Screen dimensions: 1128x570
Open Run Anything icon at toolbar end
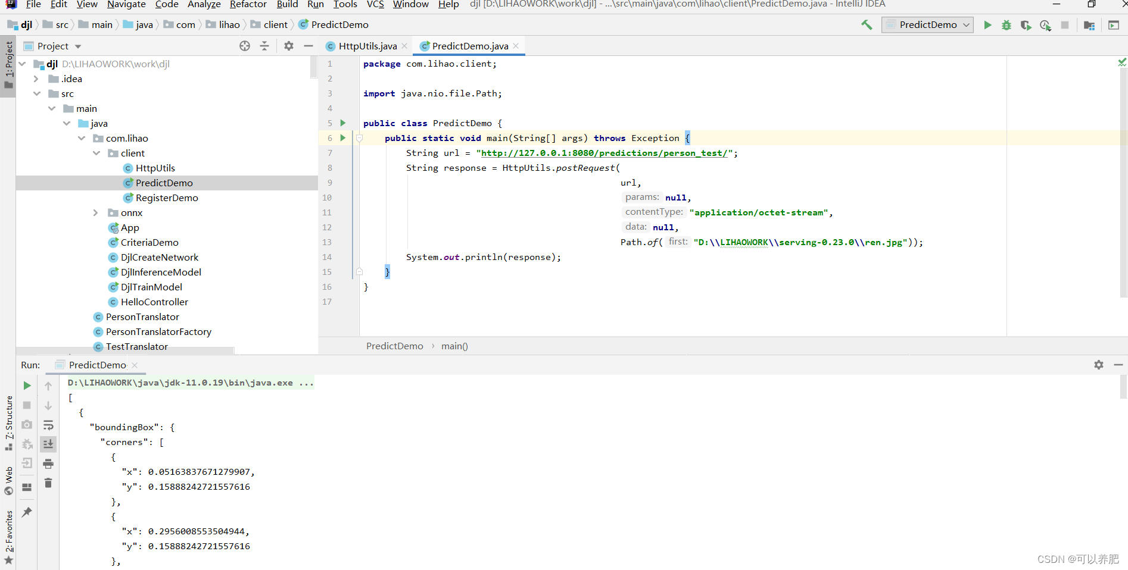pos(1114,25)
